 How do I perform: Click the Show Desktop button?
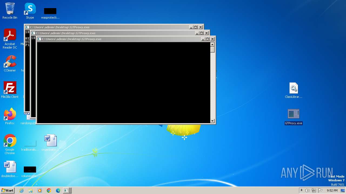[x=343, y=190]
